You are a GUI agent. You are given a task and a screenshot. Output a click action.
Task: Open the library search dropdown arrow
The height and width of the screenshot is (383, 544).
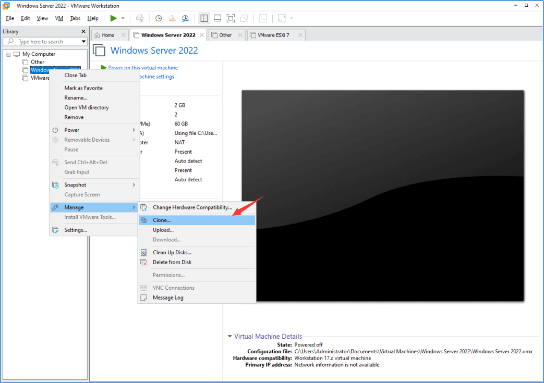[x=83, y=42]
